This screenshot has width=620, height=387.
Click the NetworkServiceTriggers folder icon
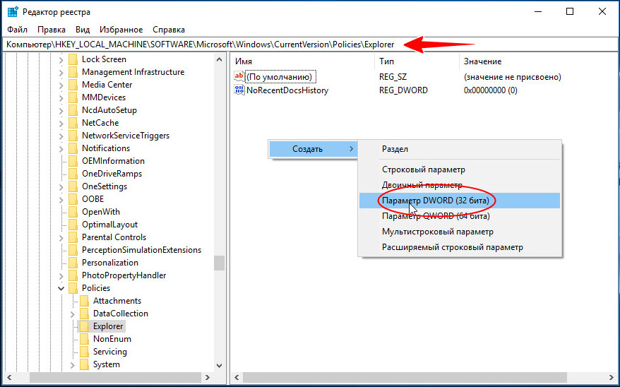73,136
